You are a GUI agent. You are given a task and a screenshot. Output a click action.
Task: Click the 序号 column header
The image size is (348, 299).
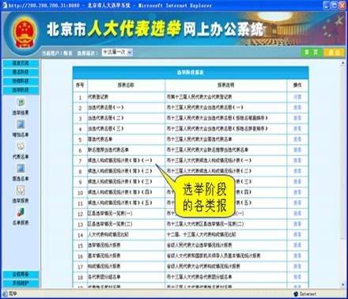tap(80, 85)
